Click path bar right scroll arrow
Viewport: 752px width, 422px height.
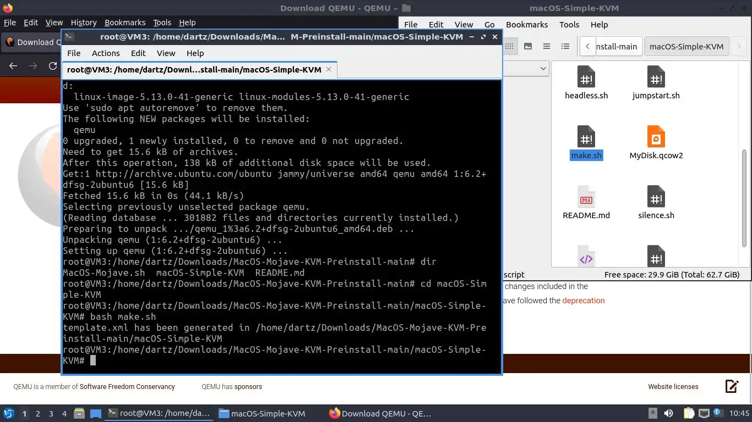tap(739, 46)
